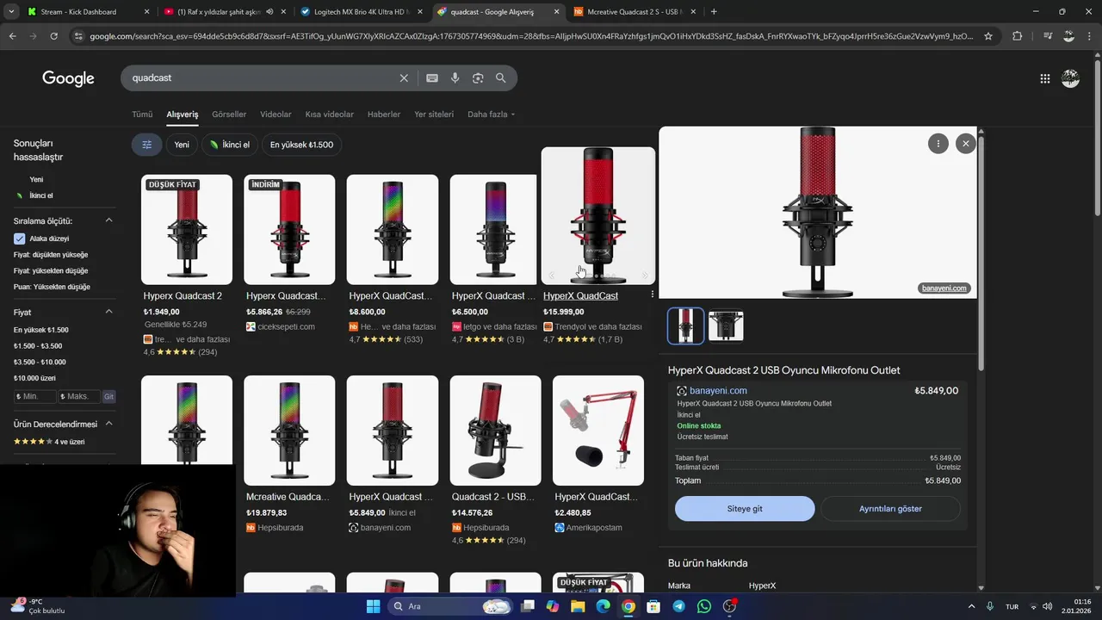This screenshot has width=1102, height=620.
Task: Start voice search with the microphone icon
Action: (x=455, y=78)
